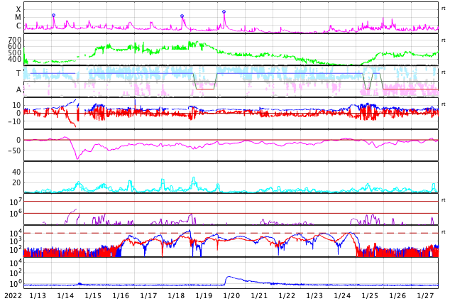
Task: Select the 20 axis label in the cyan panel
Action: click(16, 182)
